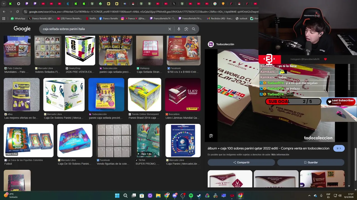The width and height of the screenshot is (357, 200).
Task: Open the weather widget 21°C Soleado
Action: click(x=11, y=196)
